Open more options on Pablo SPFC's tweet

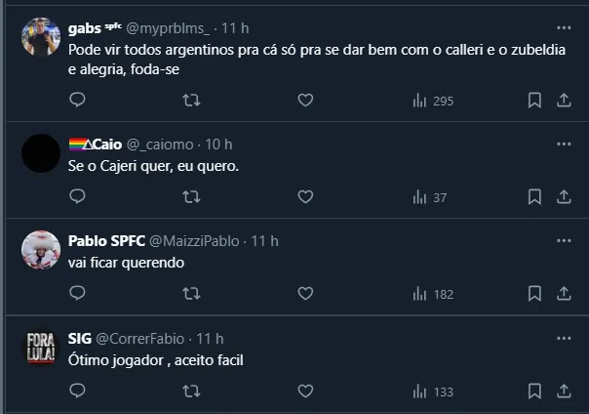(564, 241)
